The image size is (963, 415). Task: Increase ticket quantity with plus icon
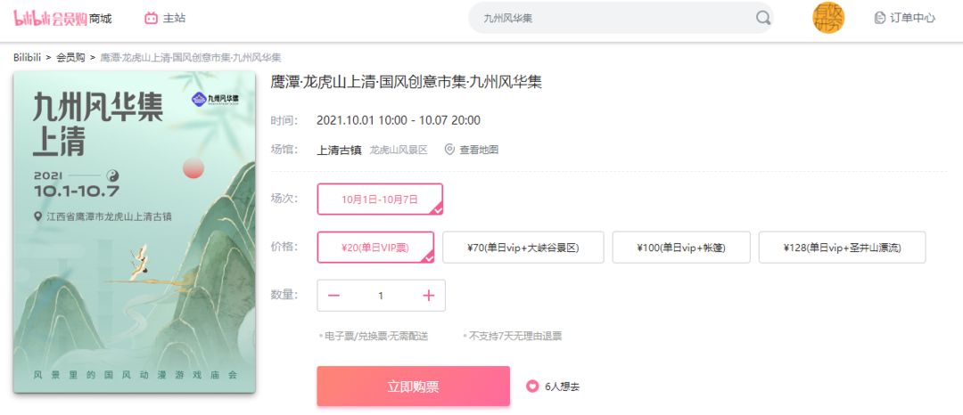tap(428, 296)
